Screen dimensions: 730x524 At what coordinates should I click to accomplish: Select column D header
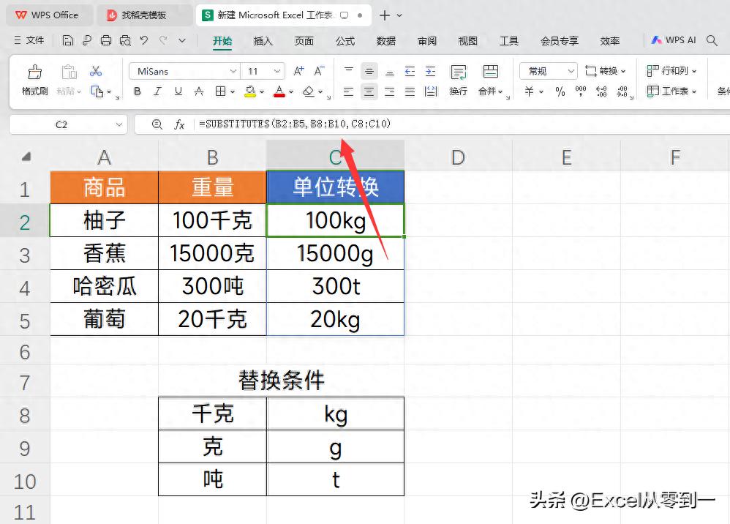tap(458, 157)
